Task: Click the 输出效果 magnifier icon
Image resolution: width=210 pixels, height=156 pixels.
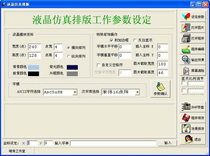Action: point(193,60)
